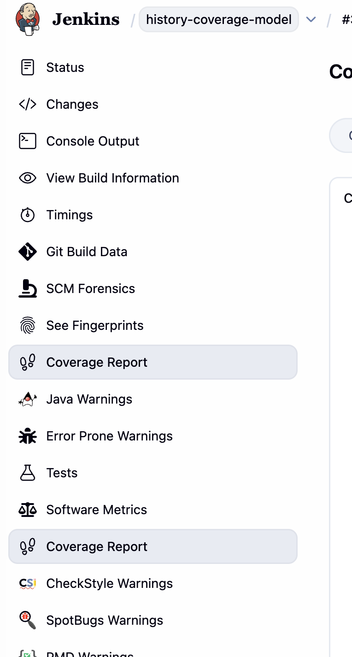Go to Jenkins home via title text
This screenshot has height=657, width=352.
click(86, 19)
